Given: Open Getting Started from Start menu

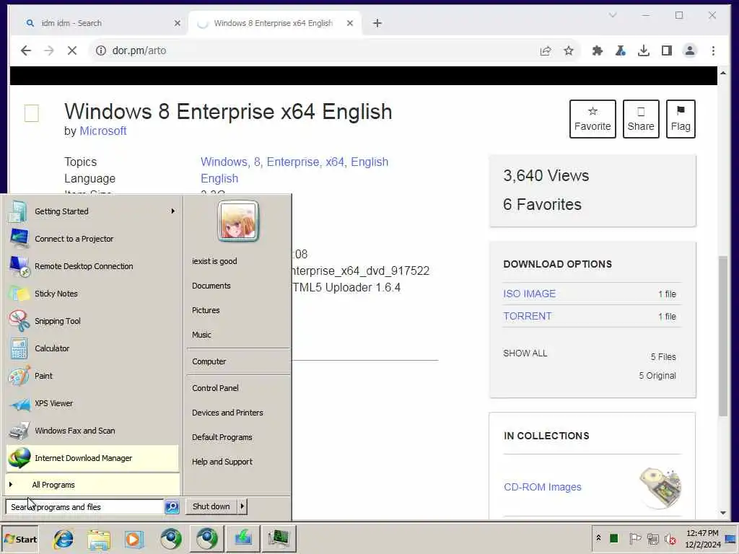Looking at the screenshot, I should coord(92,211).
